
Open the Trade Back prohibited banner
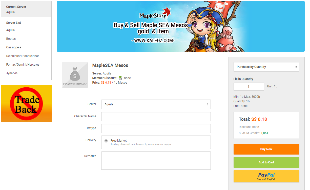pyautogui.click(x=26, y=104)
